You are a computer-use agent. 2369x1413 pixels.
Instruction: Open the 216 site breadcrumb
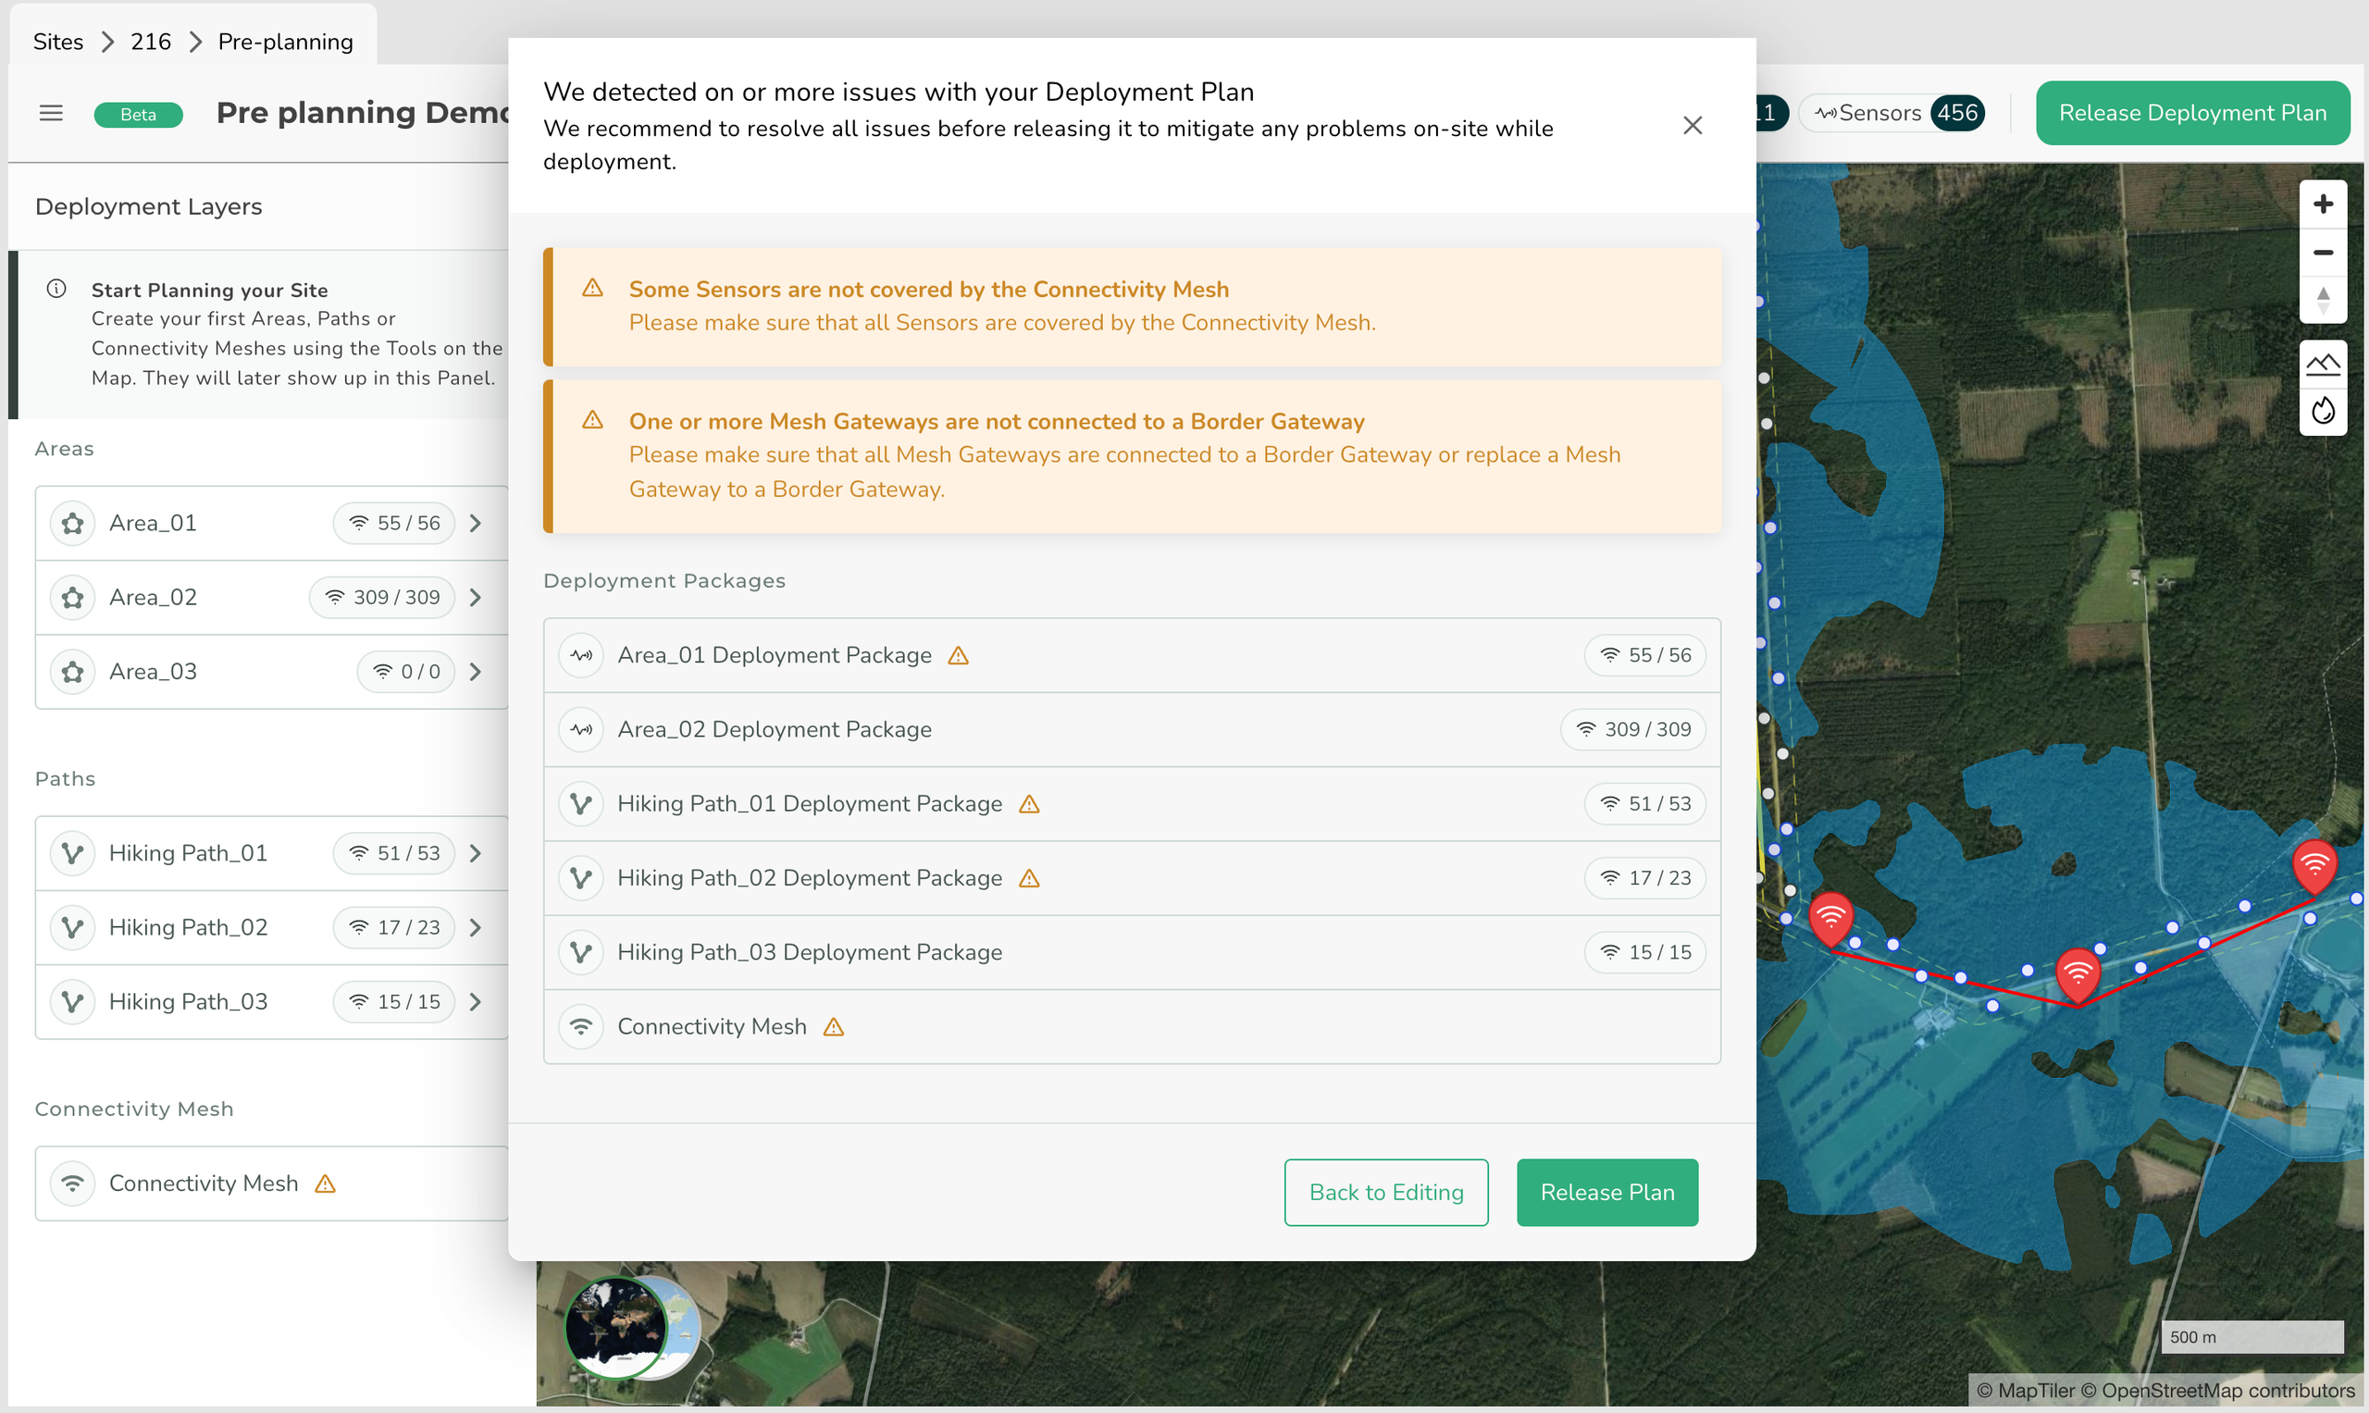point(151,42)
